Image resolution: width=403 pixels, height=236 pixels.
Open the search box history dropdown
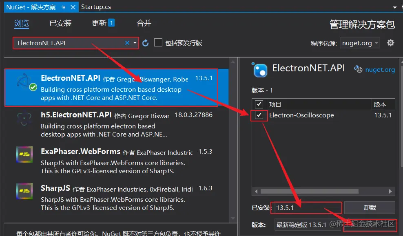(135, 42)
